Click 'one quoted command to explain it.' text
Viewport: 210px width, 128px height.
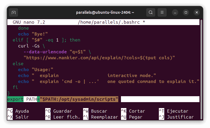point(152,81)
